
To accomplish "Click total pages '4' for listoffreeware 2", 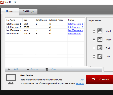I will 37,27.
